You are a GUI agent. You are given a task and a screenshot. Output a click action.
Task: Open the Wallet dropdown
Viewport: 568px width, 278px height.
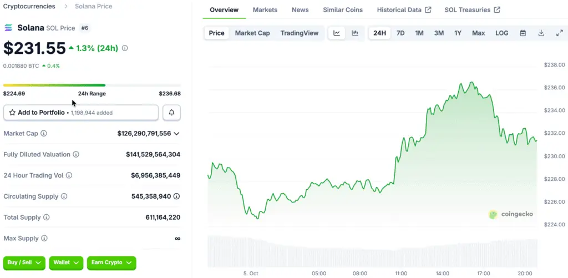pos(66,262)
